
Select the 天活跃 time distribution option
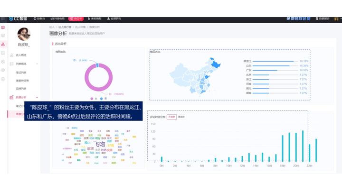[171, 117]
